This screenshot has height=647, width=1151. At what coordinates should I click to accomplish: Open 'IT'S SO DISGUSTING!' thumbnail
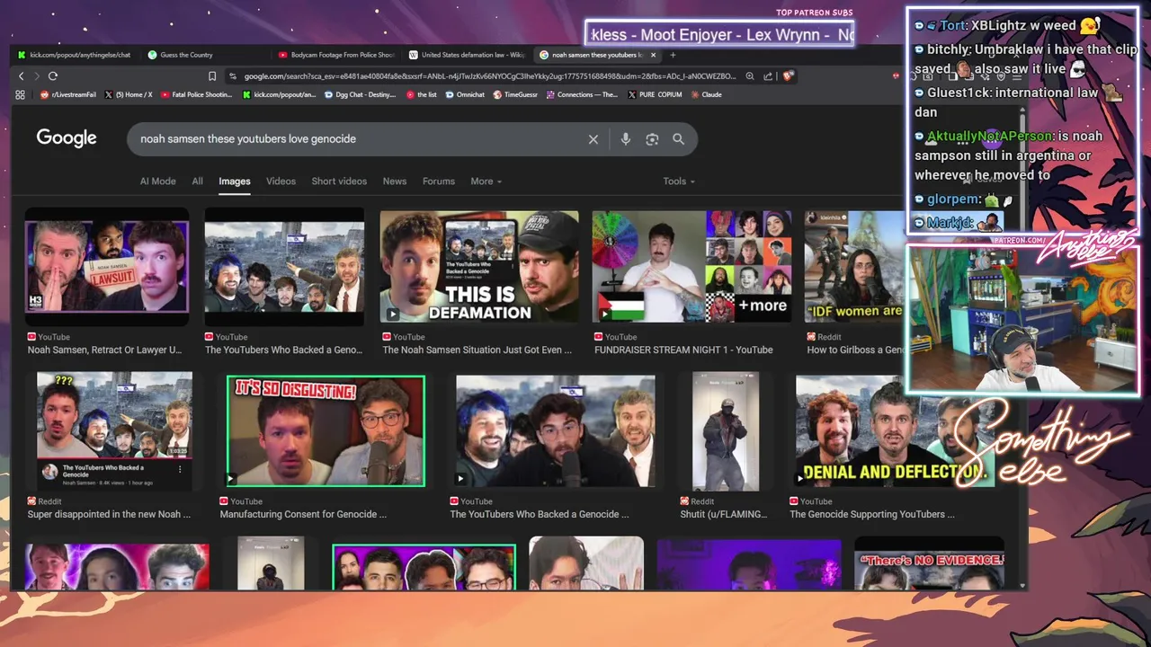click(x=326, y=431)
